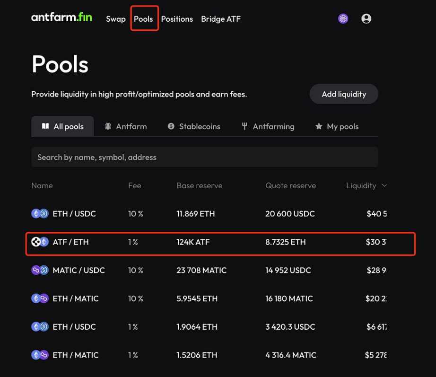The width and height of the screenshot is (436, 377).
Task: Switch to the Stablecoins tab
Action: click(194, 127)
